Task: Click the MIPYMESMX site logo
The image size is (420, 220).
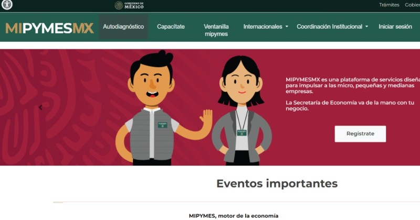Action: [49, 28]
